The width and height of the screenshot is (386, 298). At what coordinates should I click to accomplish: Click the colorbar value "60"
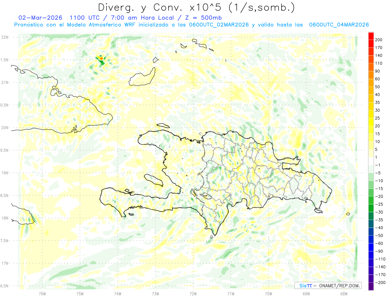377,79
